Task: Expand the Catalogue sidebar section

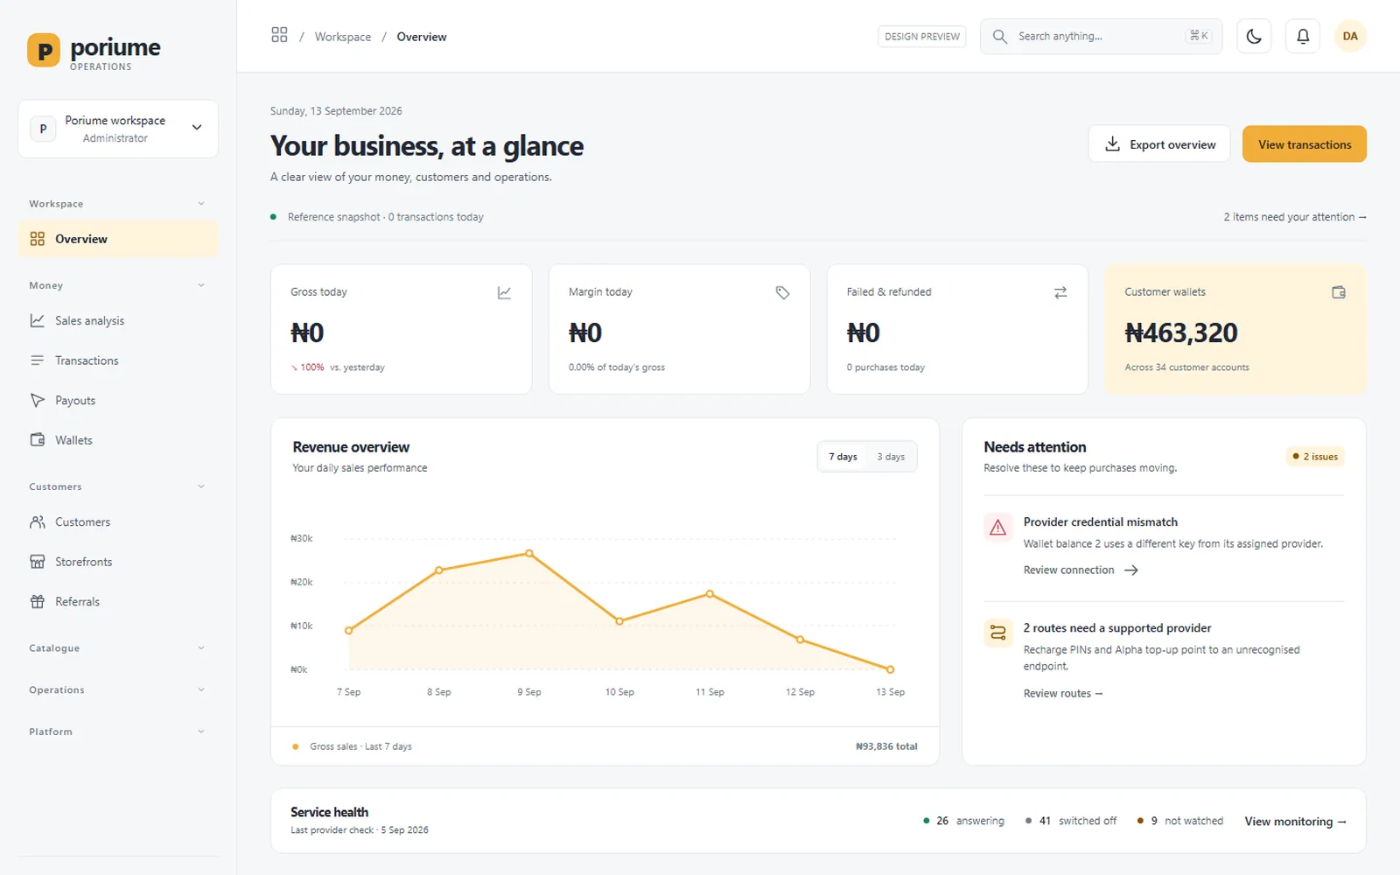Action: click(118, 648)
